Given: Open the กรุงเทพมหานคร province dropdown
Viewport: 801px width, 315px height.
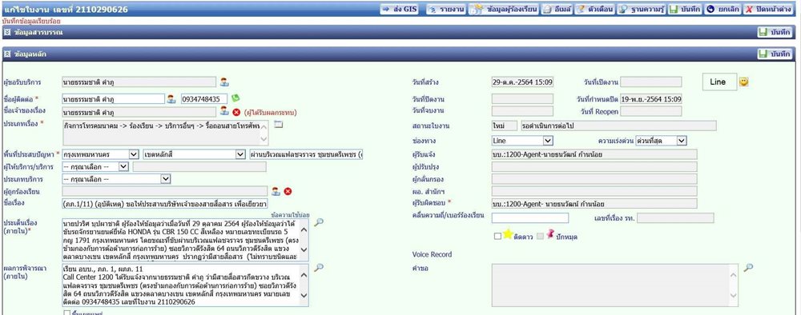Looking at the screenshot, I should 101,154.
